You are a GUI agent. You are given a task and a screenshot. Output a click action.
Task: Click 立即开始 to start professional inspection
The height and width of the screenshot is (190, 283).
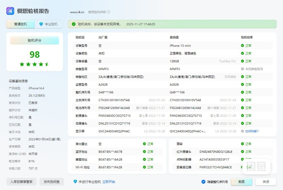click(x=109, y=182)
